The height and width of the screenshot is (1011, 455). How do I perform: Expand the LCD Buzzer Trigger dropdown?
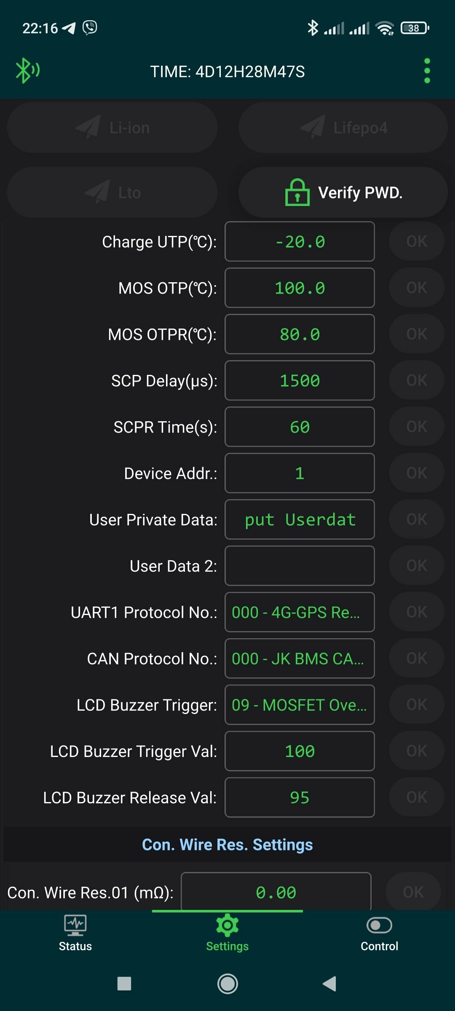300,705
